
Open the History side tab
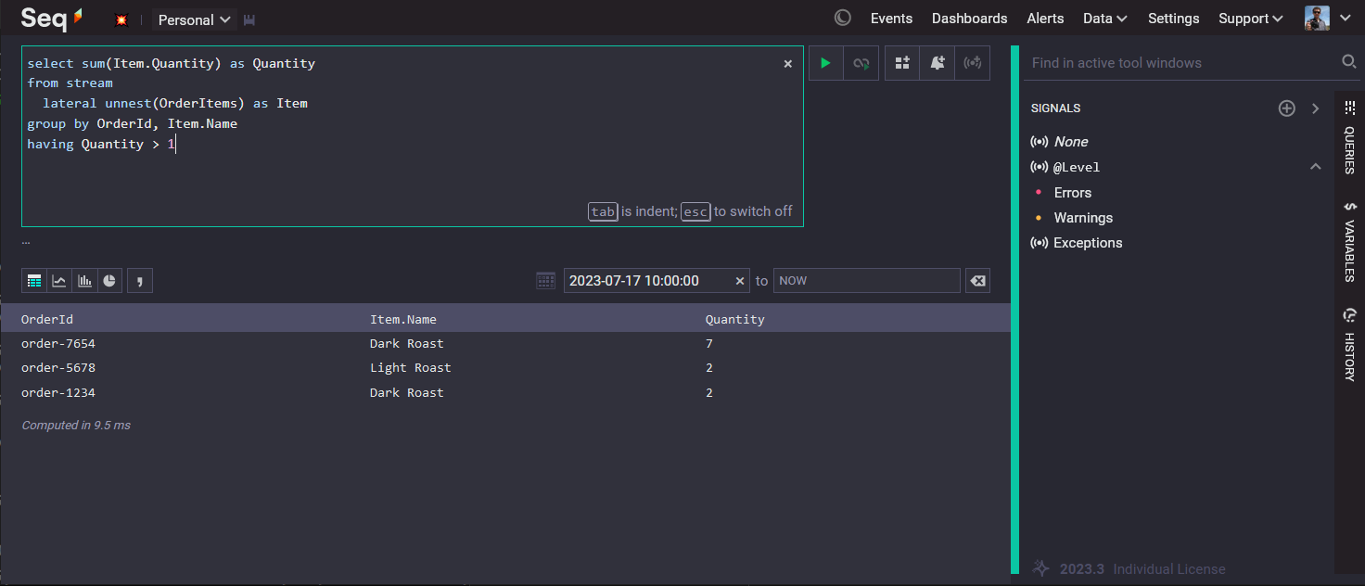1349,344
